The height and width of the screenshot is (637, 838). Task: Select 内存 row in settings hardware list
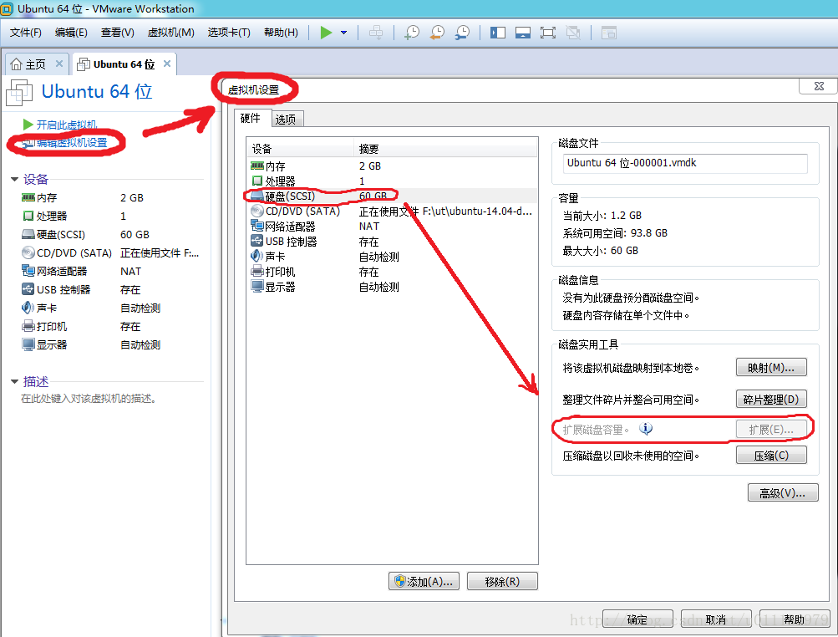coord(393,166)
